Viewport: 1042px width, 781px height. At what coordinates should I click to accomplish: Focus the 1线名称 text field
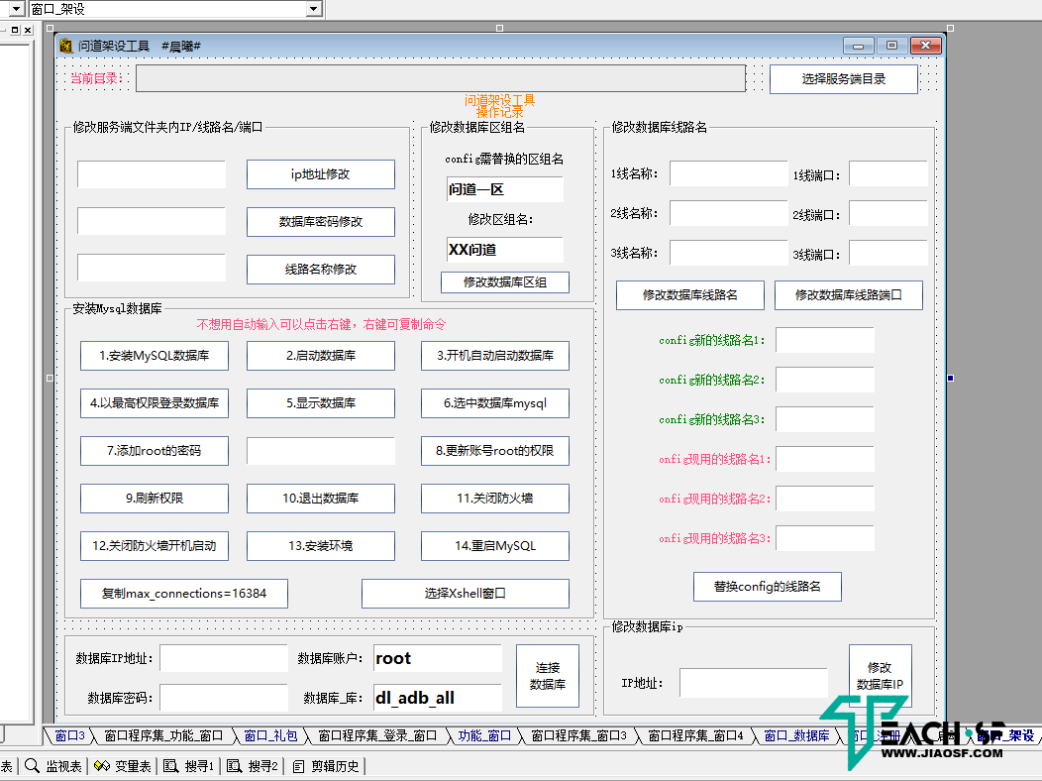pos(728,174)
